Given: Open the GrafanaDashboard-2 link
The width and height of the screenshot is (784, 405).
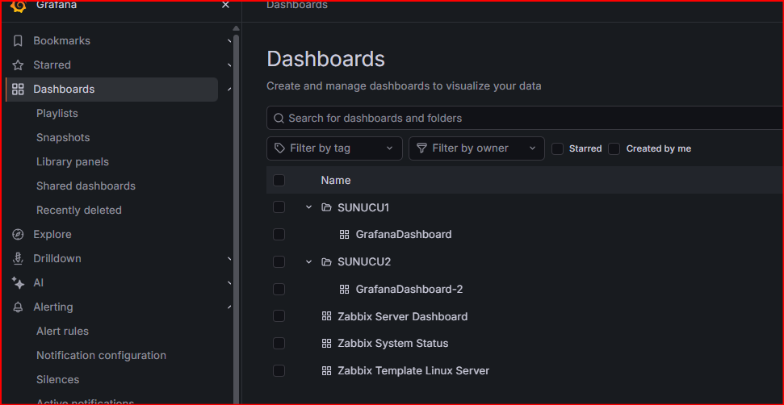Looking at the screenshot, I should click(x=409, y=289).
